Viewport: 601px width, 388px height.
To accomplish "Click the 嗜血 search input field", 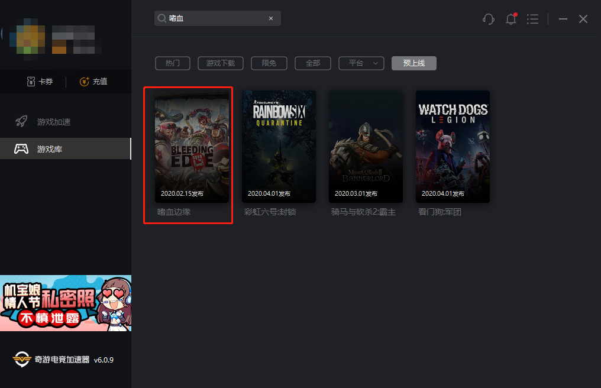I will click(x=217, y=18).
